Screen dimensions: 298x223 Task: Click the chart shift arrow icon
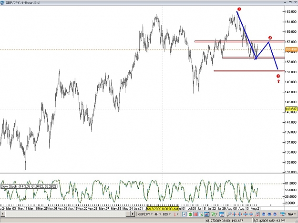coord(185,214)
